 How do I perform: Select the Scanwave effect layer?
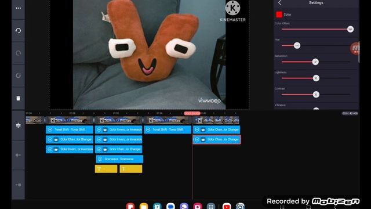pos(119,159)
